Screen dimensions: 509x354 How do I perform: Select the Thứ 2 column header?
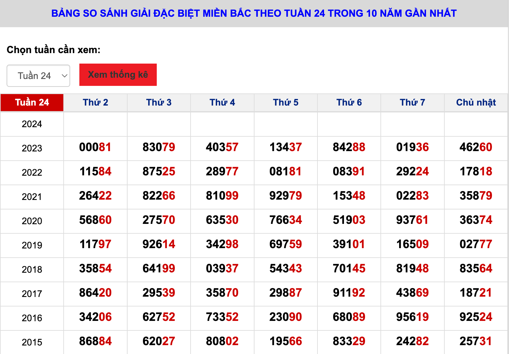tap(95, 102)
